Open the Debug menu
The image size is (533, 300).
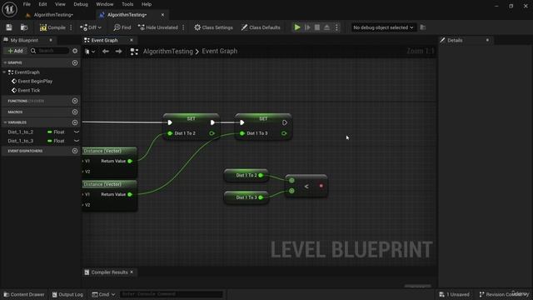(81, 4)
